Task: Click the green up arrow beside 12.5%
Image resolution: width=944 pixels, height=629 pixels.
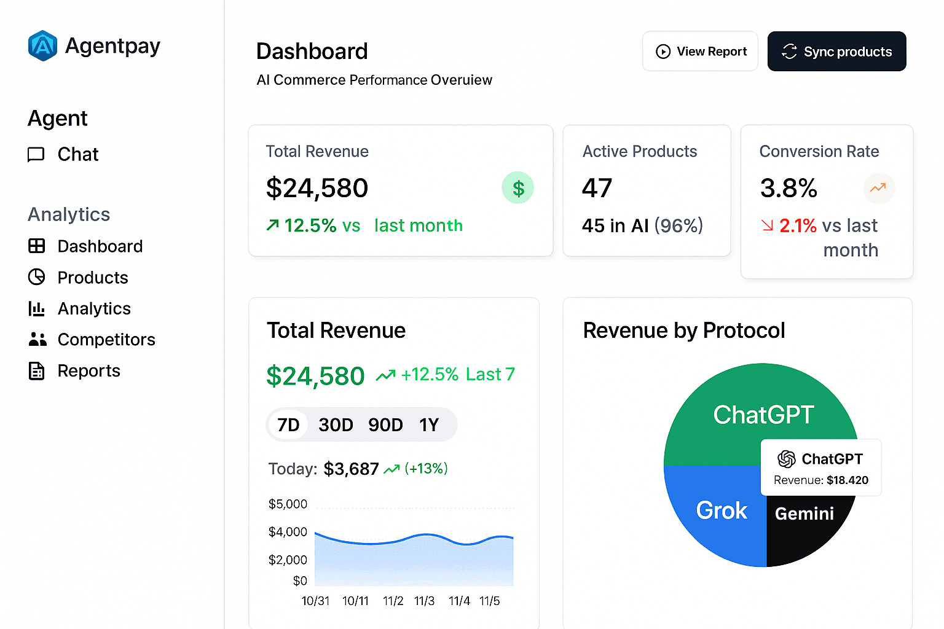Action: pos(273,225)
